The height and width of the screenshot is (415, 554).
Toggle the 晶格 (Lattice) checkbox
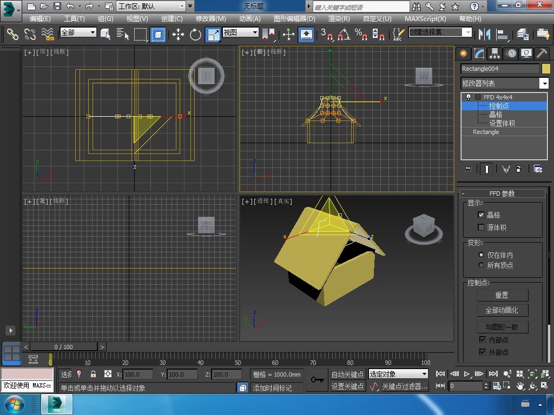coord(481,215)
